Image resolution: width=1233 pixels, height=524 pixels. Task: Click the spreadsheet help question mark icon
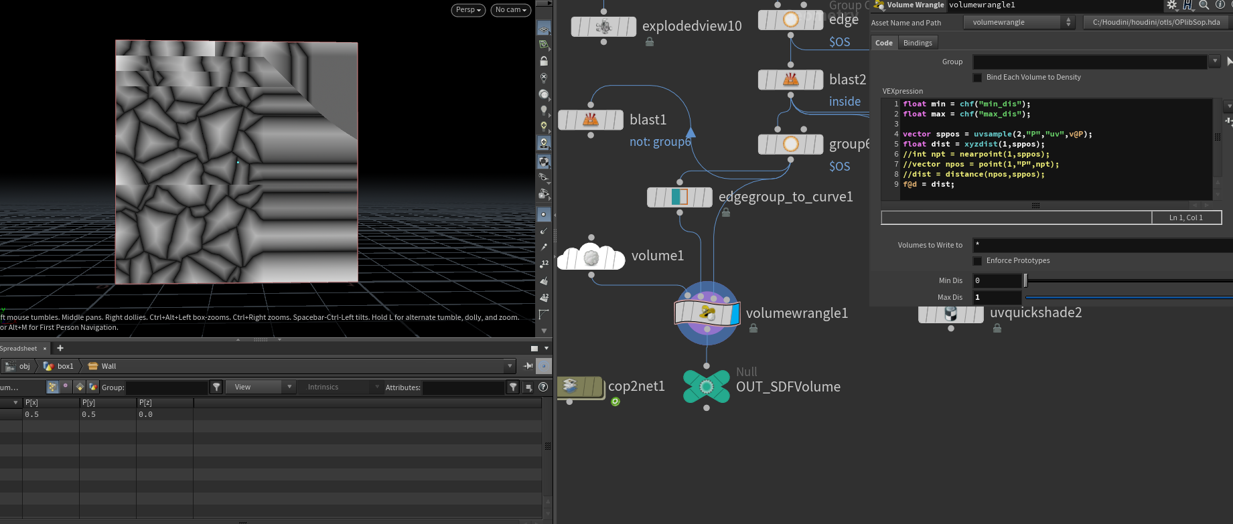[543, 387]
